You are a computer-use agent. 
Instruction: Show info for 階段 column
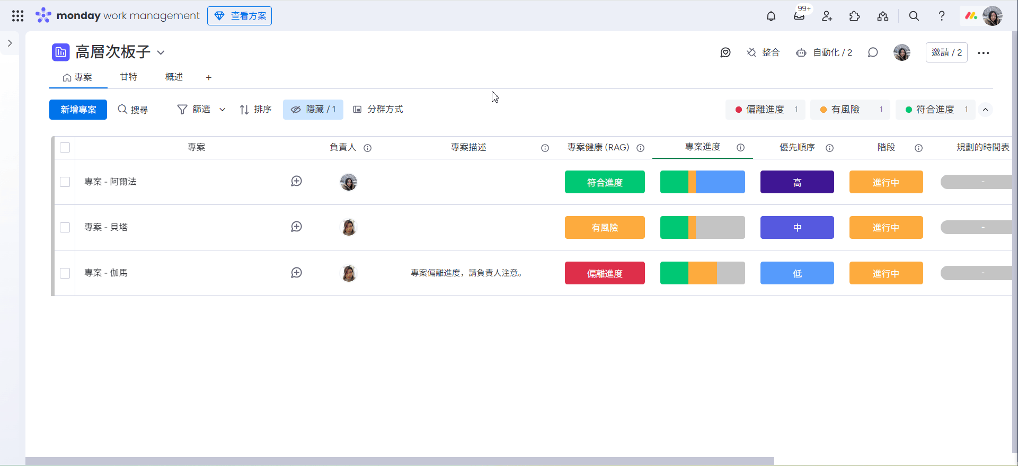point(918,148)
